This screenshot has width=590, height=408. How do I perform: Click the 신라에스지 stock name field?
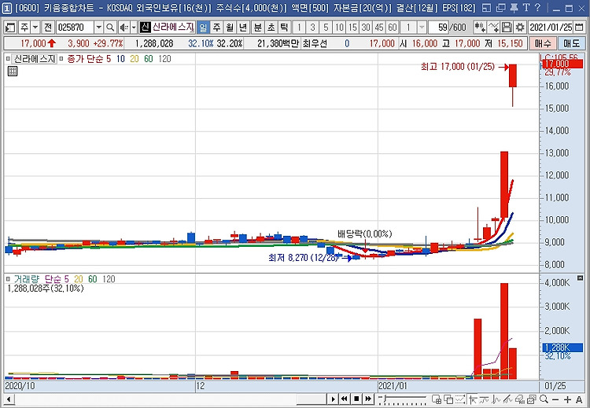(173, 27)
